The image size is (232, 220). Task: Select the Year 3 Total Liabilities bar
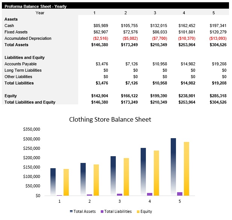[x=120, y=194]
